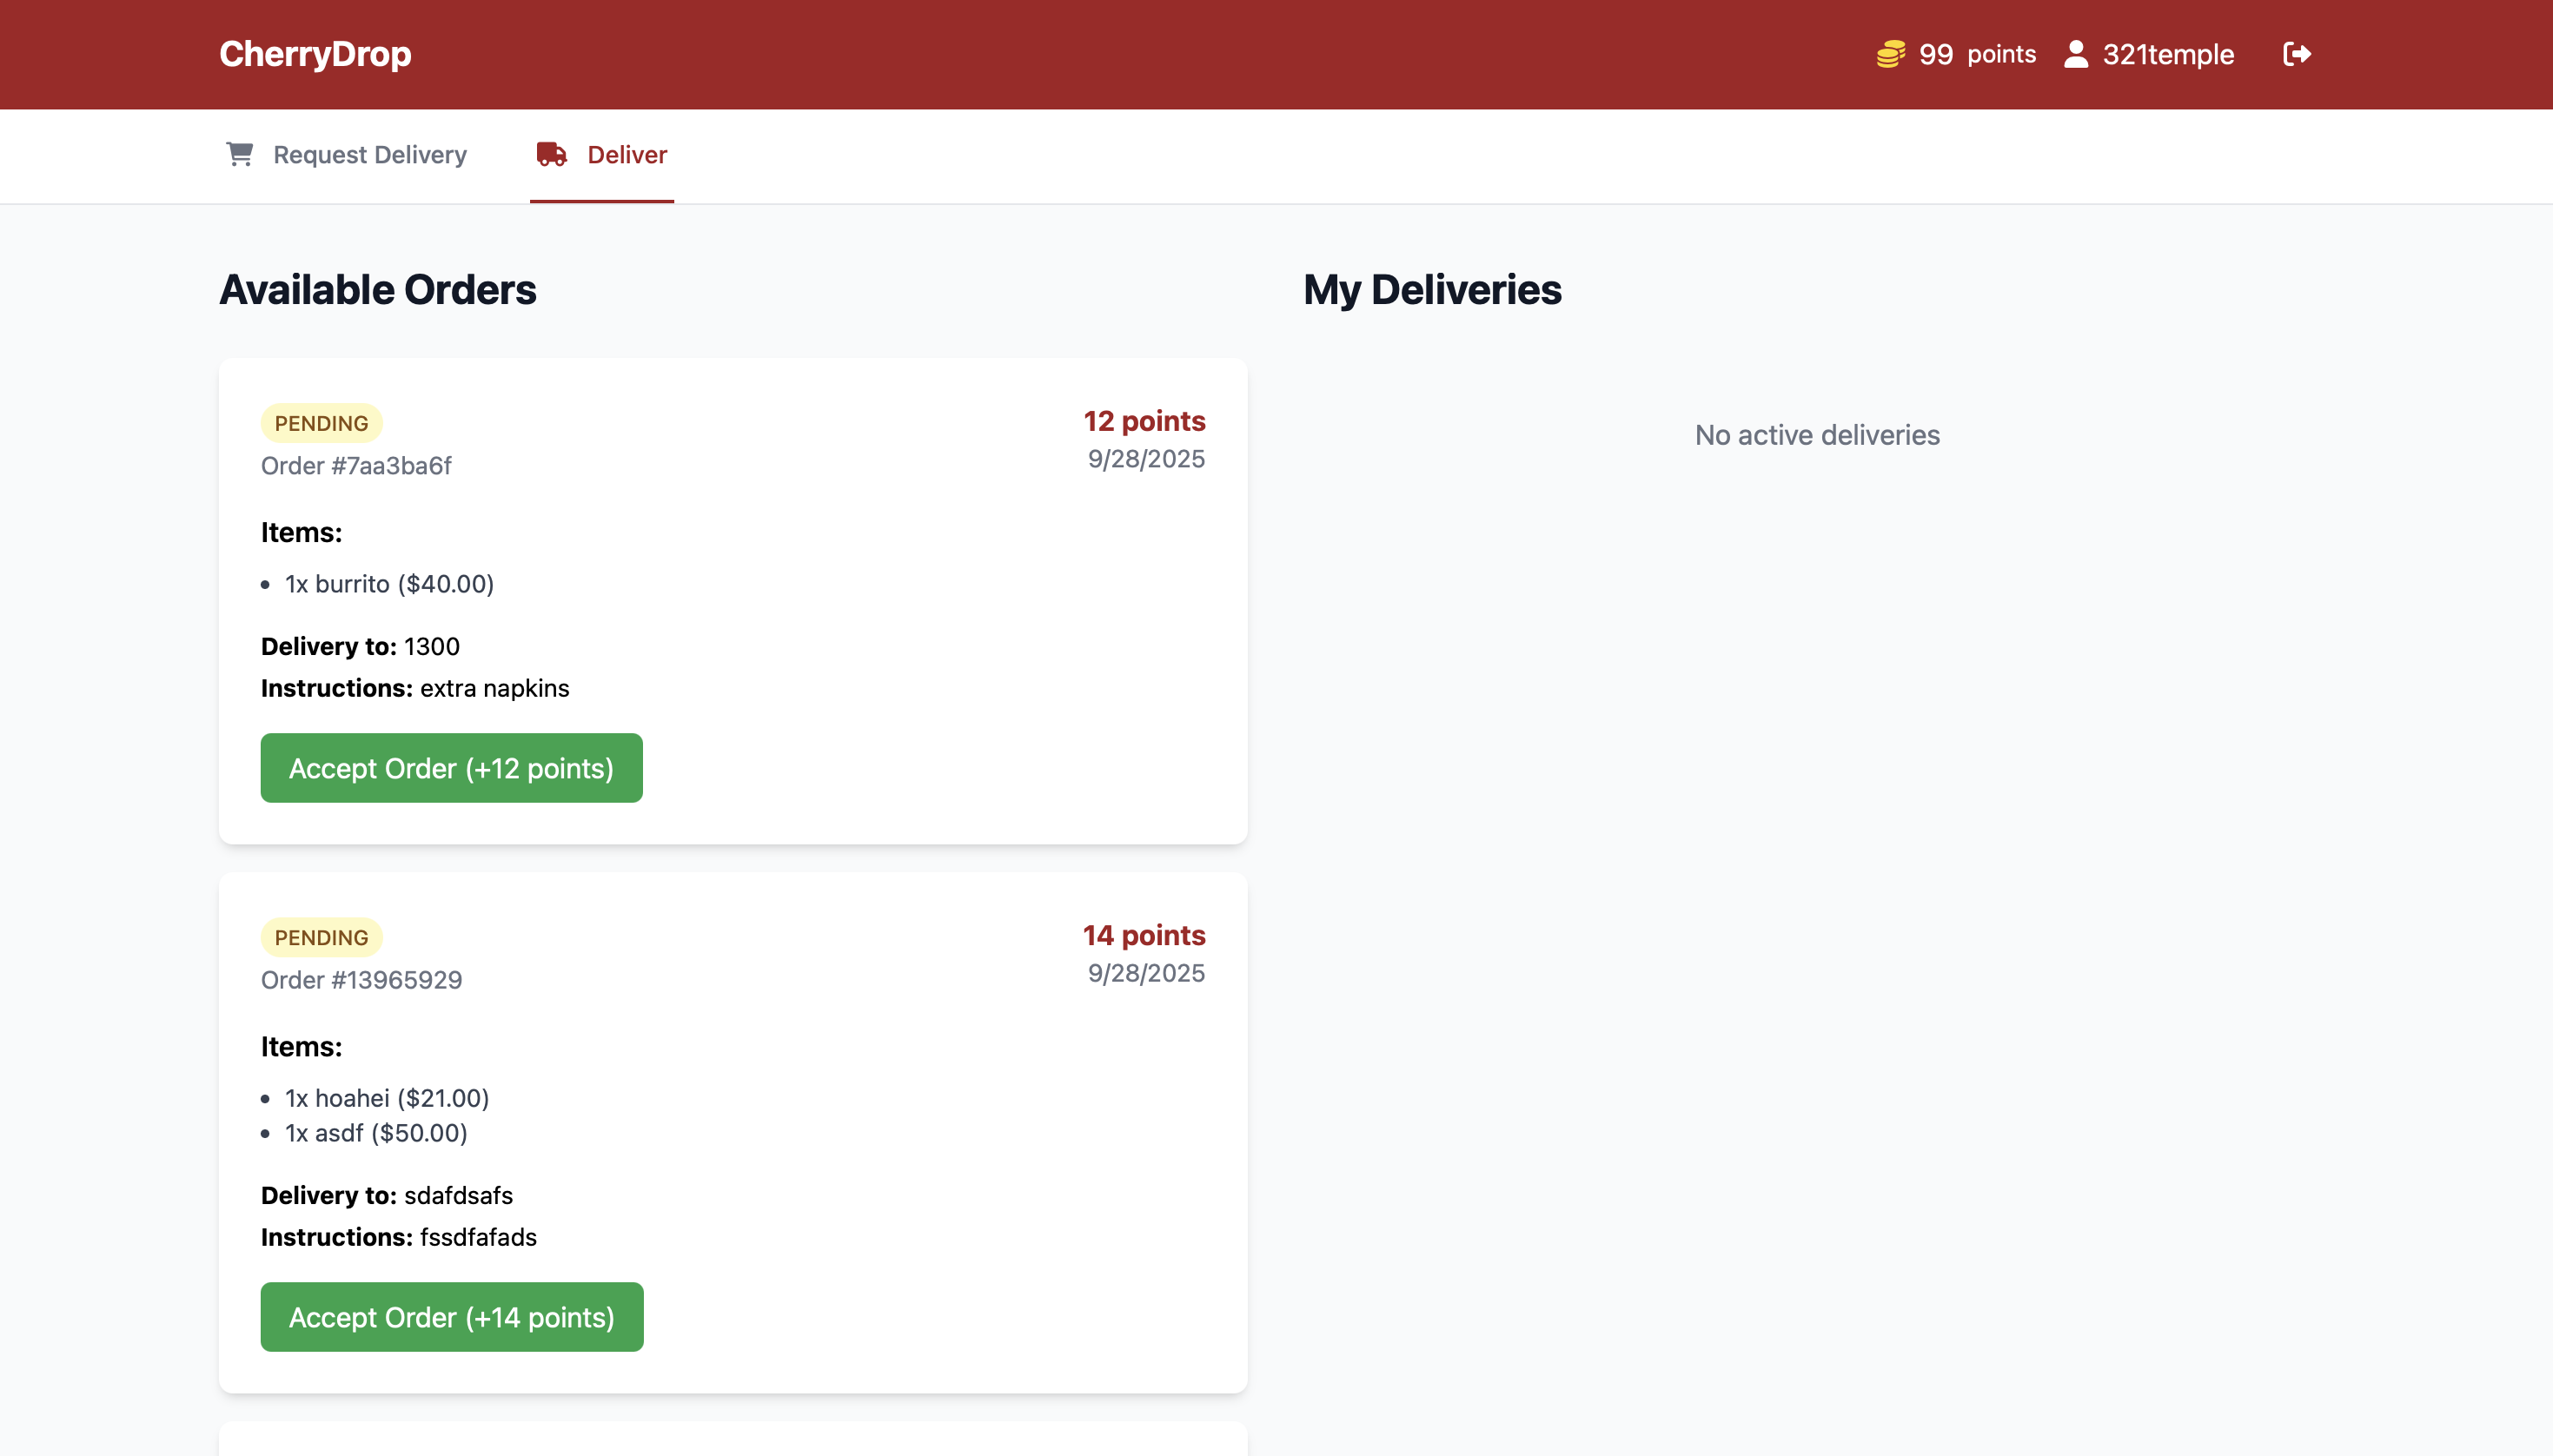Click the No active deliveries message
The width and height of the screenshot is (2553, 1456).
pyautogui.click(x=1816, y=435)
